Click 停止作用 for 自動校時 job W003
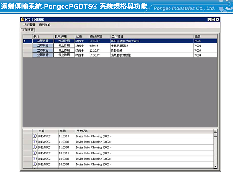Viewport: 233px width, 172px height. point(64,50)
